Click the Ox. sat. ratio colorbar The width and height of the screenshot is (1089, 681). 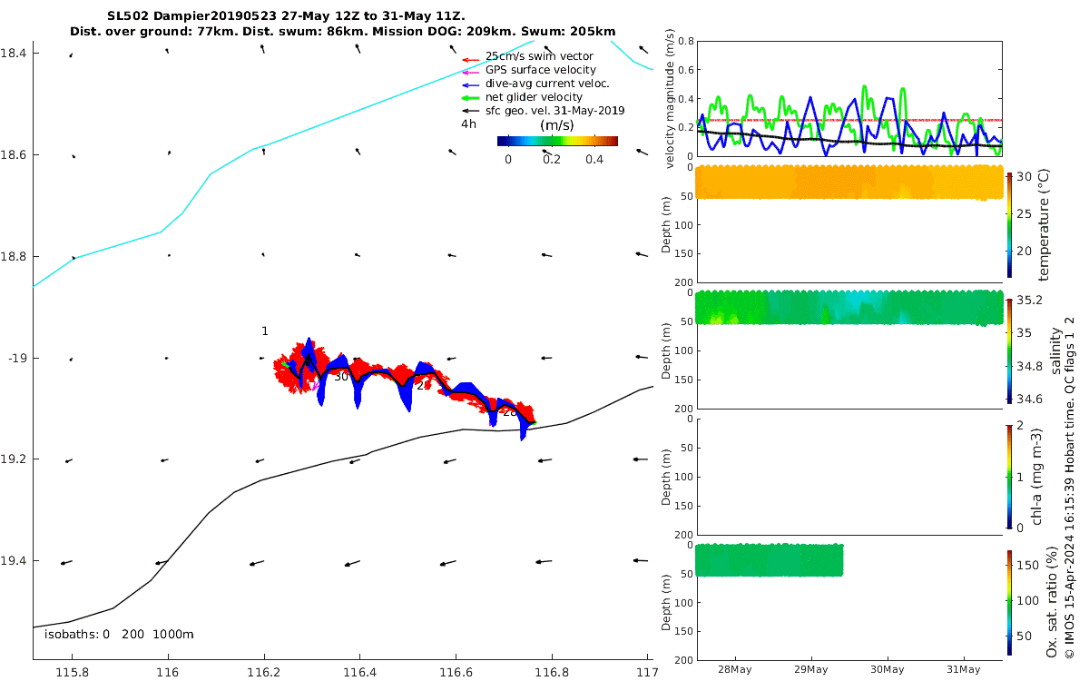pyautogui.click(x=1010, y=603)
